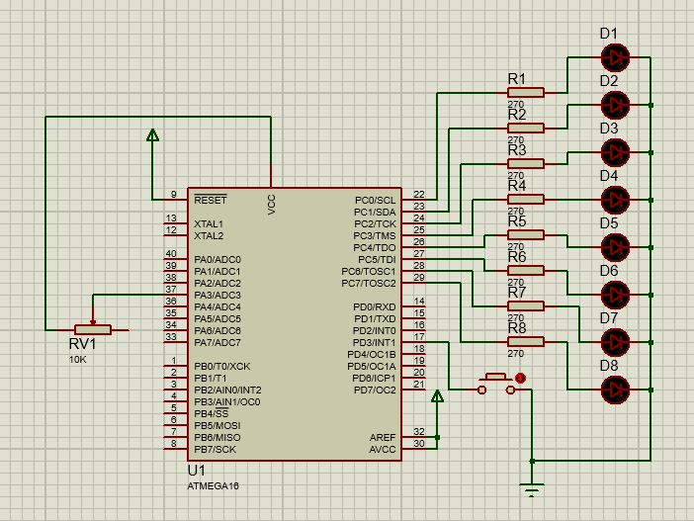
Task: Select the R3 resistor
Action: point(526,164)
